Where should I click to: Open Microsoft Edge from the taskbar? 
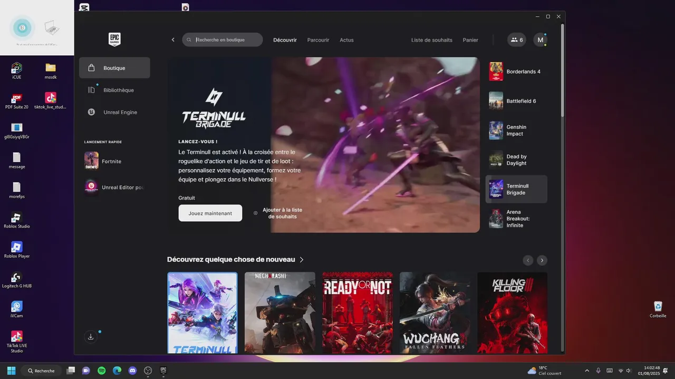tap(117, 371)
